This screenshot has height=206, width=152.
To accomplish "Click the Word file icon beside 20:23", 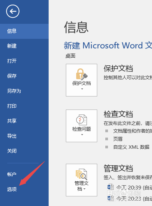I will click(111, 198).
